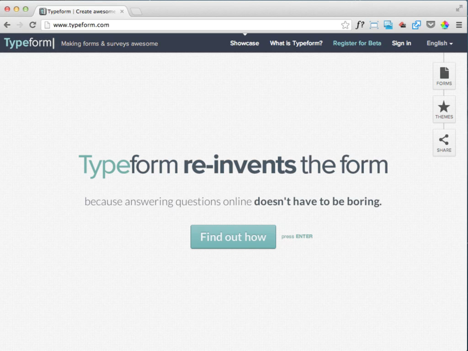468x351 pixels.
Task: Click the Typeform logo in header
Action: click(29, 43)
